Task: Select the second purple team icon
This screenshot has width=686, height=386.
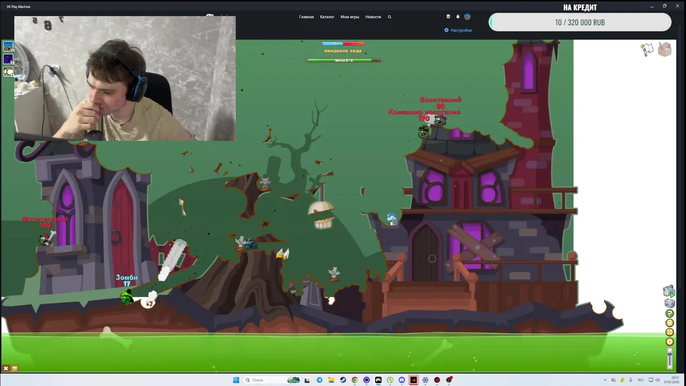Action: tap(9, 59)
